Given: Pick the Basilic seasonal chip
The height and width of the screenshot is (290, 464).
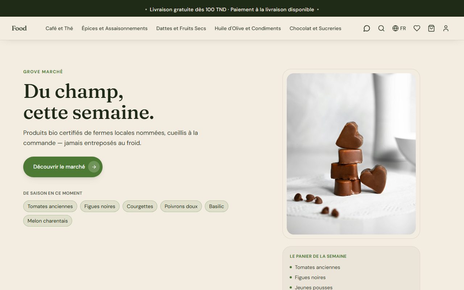Looking at the screenshot, I should (x=216, y=206).
